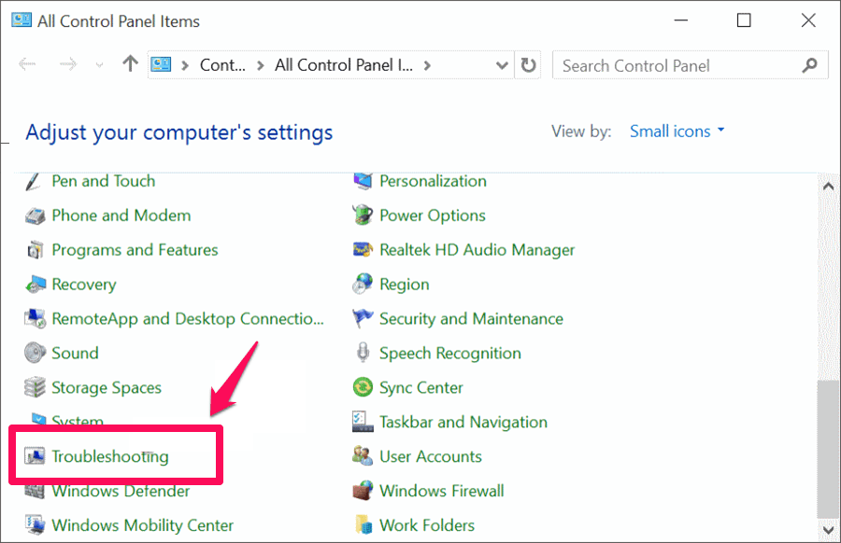Open Sync Center

click(420, 387)
